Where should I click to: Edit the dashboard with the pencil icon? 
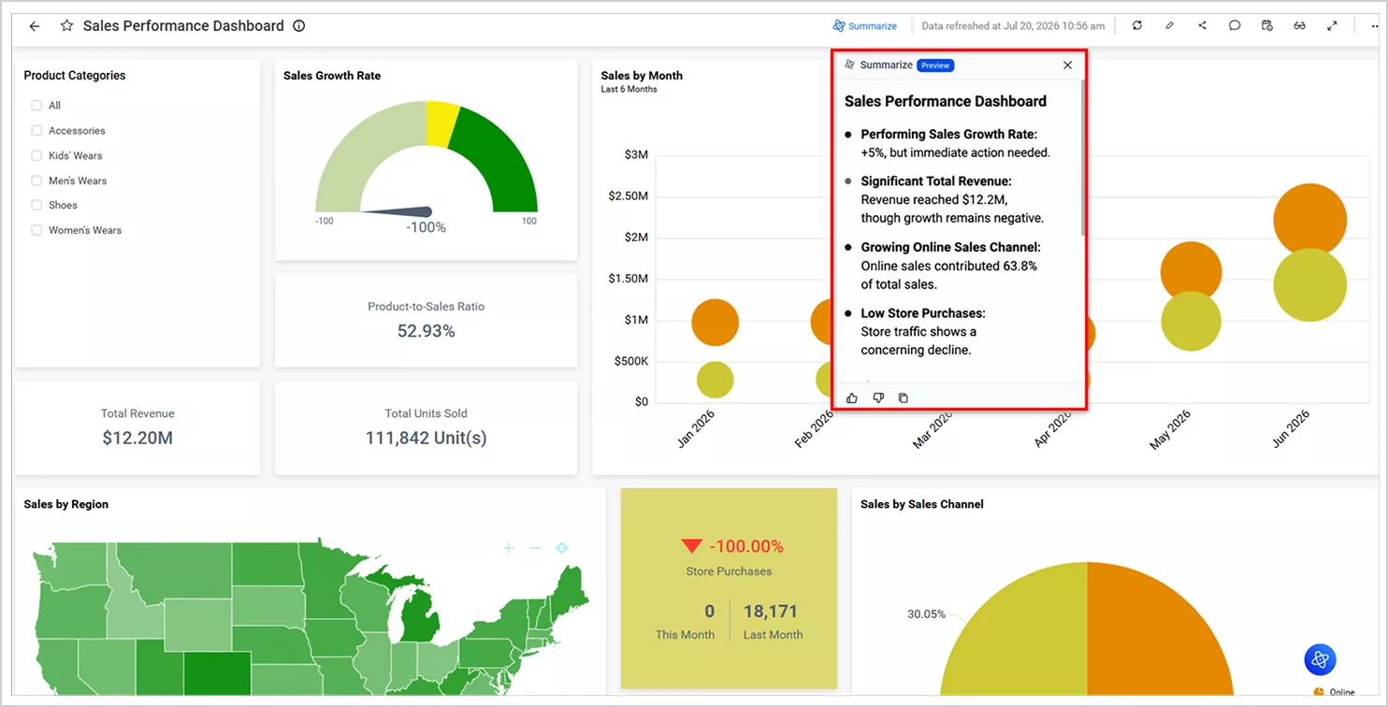click(x=1170, y=26)
